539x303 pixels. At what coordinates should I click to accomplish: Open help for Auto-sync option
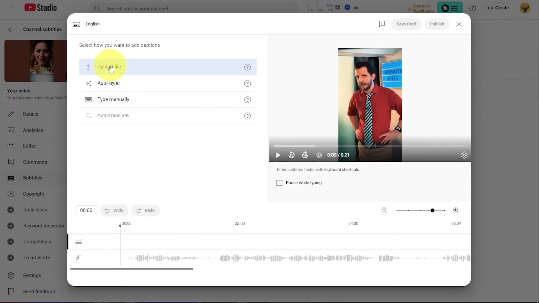(x=247, y=83)
